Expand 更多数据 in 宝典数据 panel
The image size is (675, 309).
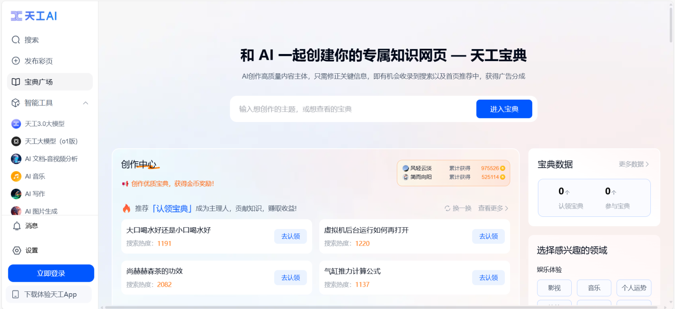coord(634,164)
